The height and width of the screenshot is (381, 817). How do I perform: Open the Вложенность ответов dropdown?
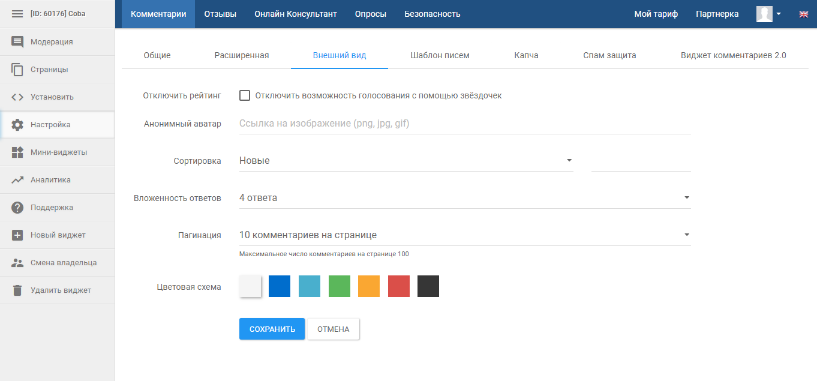(x=464, y=198)
